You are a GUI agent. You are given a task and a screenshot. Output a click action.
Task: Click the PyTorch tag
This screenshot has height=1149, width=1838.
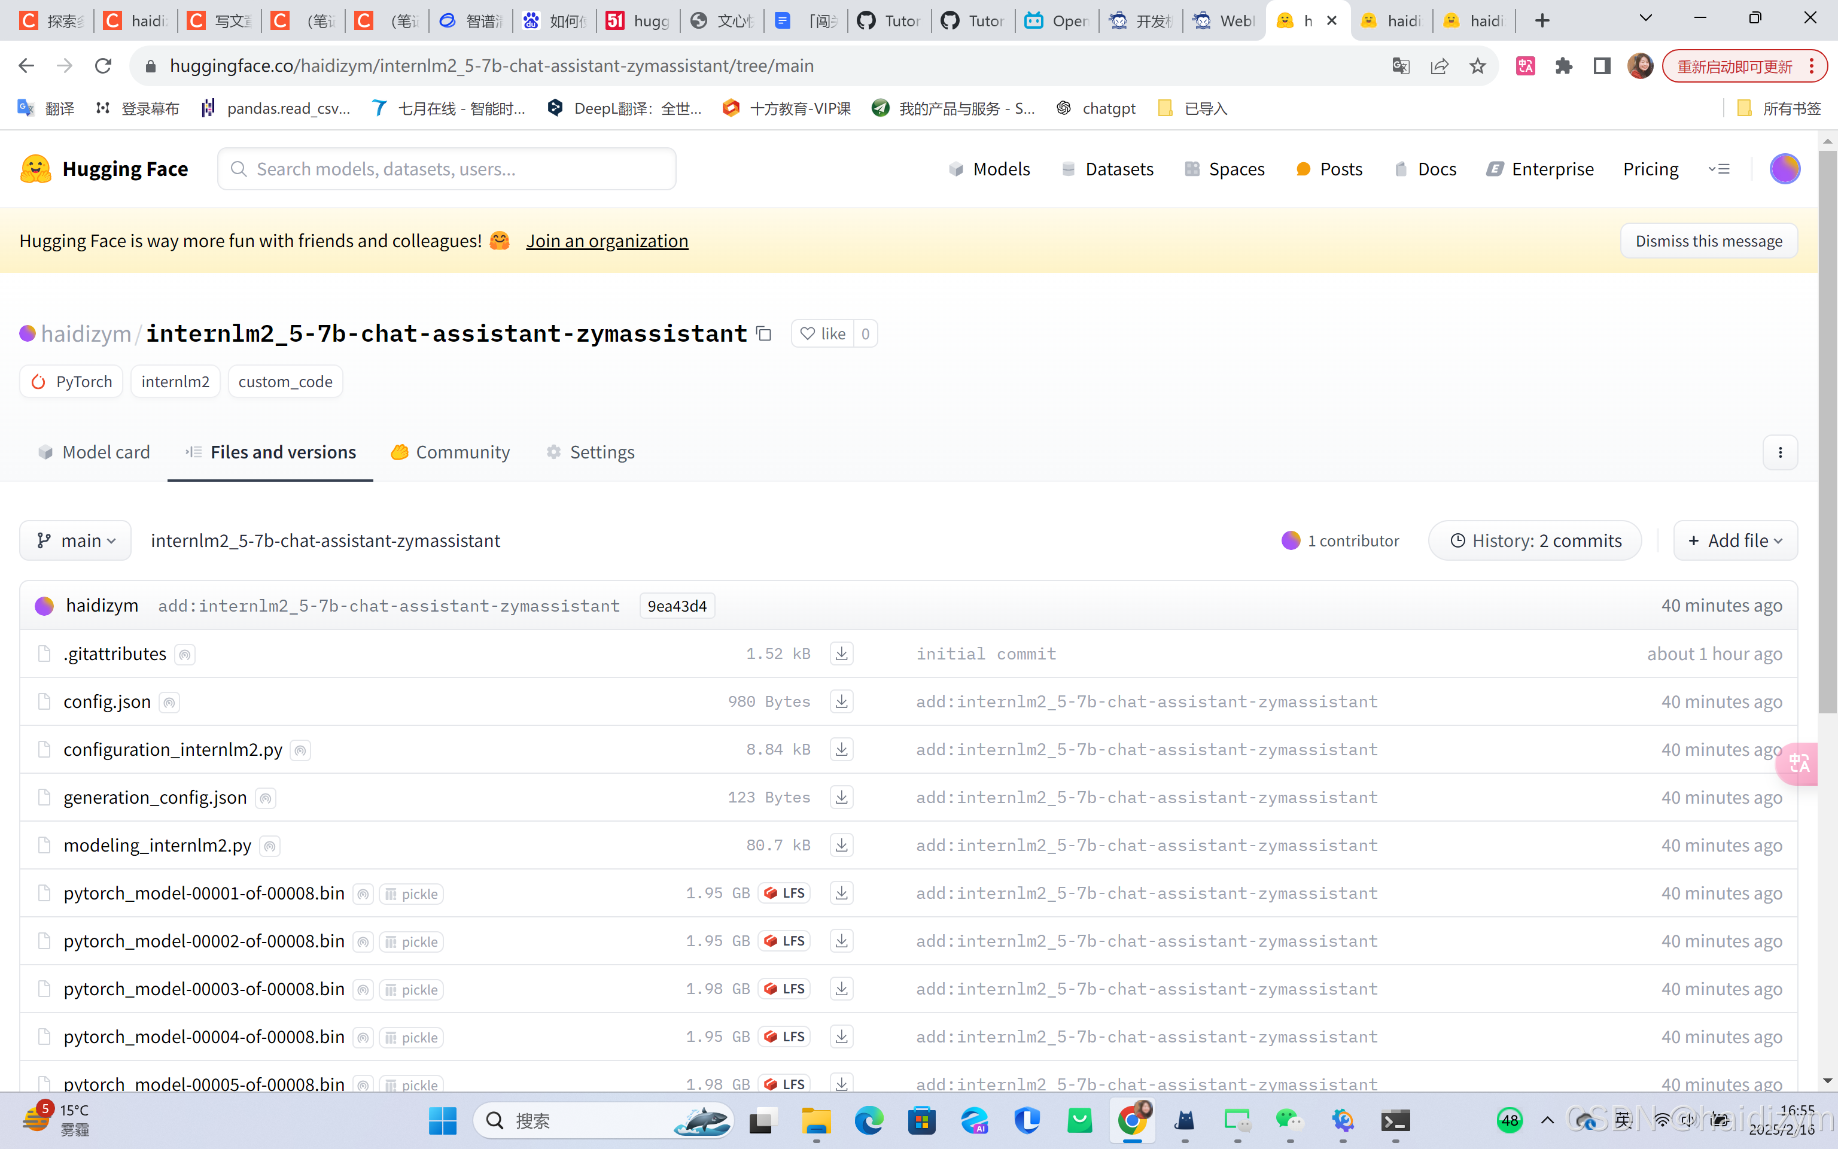(x=71, y=381)
